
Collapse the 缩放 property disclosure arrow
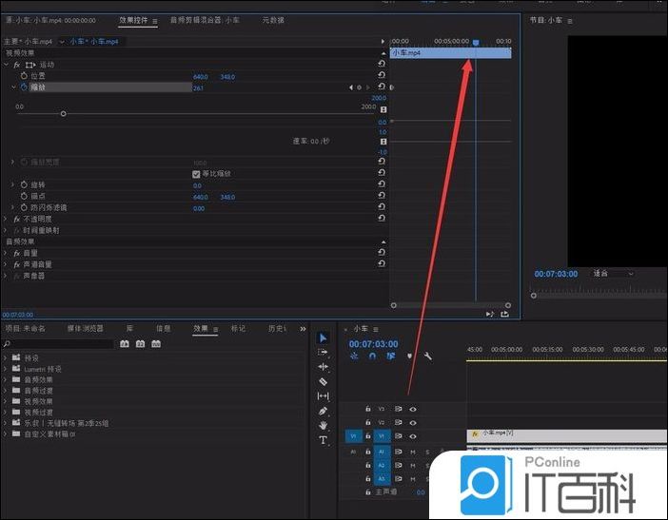[x=13, y=87]
